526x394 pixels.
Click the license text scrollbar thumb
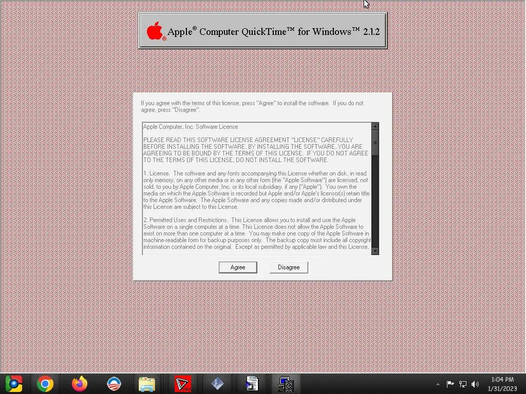click(375, 143)
